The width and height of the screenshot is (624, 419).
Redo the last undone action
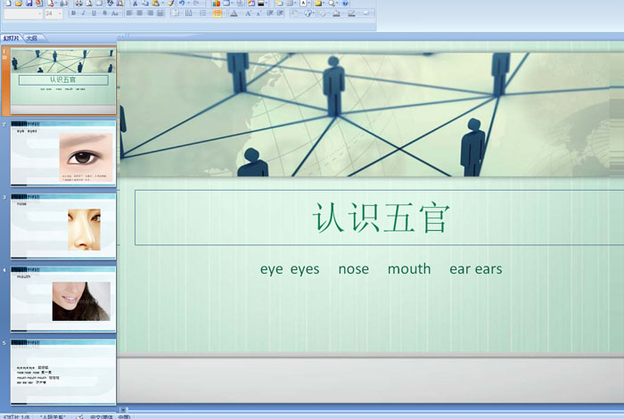click(x=196, y=4)
